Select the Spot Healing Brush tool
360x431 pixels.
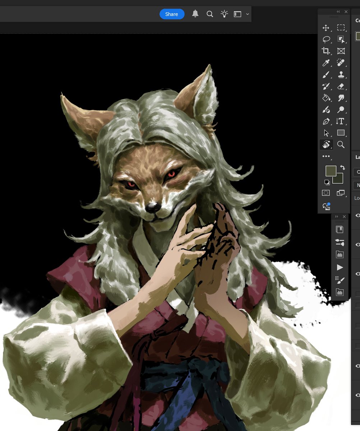click(341, 63)
